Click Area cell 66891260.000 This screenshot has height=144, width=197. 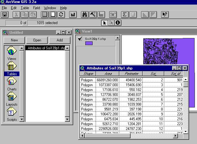(107, 80)
